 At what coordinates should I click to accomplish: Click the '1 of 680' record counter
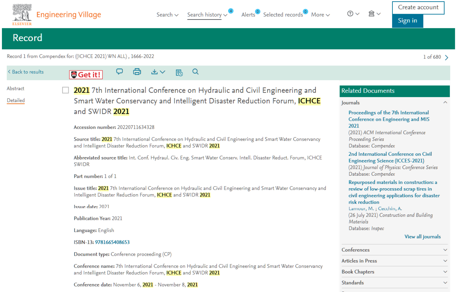tap(432, 57)
